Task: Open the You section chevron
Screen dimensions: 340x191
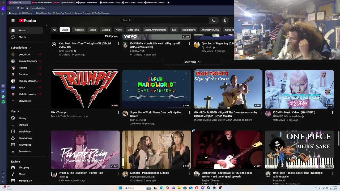Action: 18,111
